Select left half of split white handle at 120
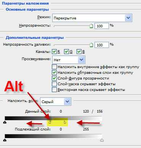Viewport: 141px width, 148px height. pyautogui.click(x=50, y=122)
